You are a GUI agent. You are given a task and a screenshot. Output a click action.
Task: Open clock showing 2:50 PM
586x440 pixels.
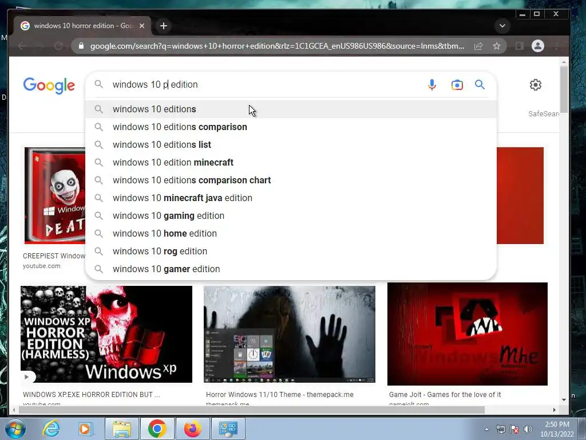(557, 429)
